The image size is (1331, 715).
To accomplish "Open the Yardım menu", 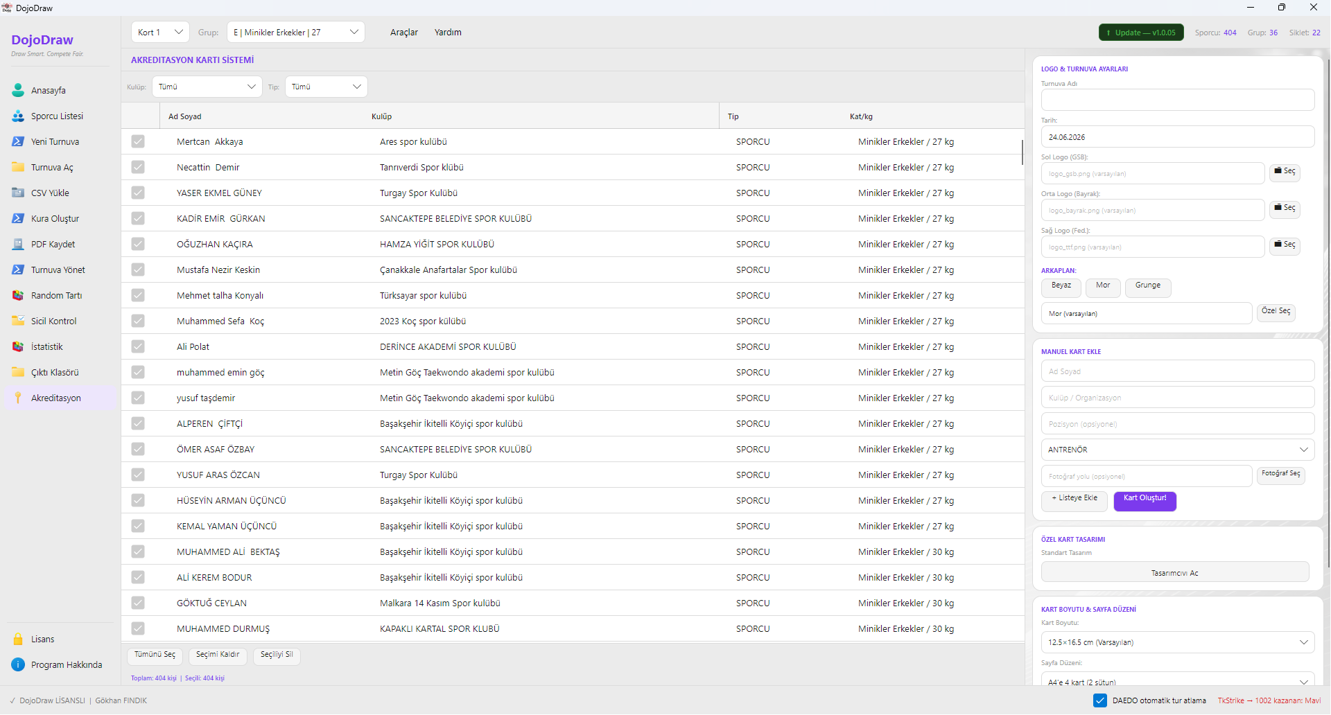I will [448, 33].
